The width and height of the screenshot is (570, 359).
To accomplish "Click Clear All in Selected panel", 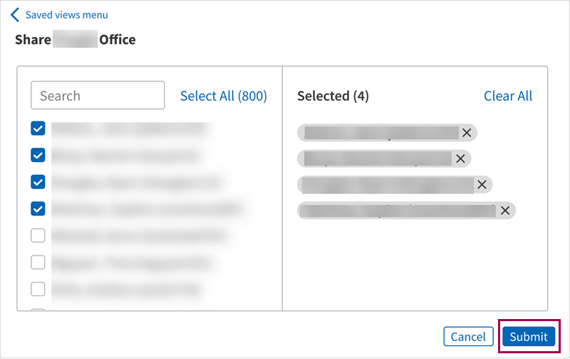I will [x=507, y=96].
